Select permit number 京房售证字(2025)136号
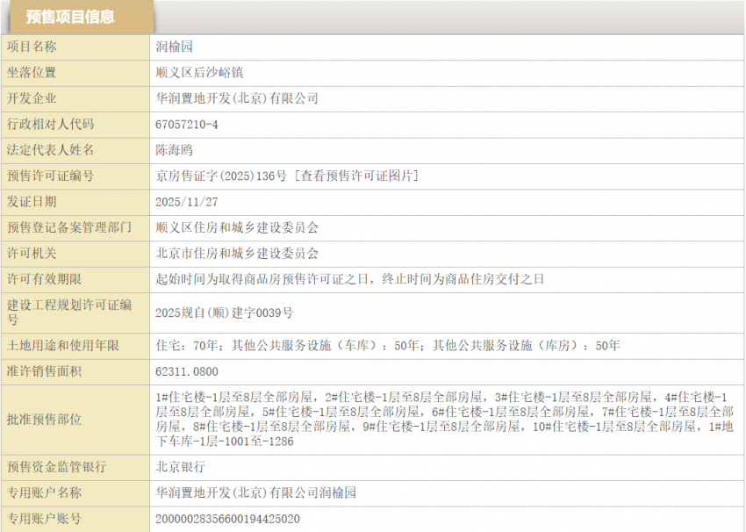 (x=221, y=176)
